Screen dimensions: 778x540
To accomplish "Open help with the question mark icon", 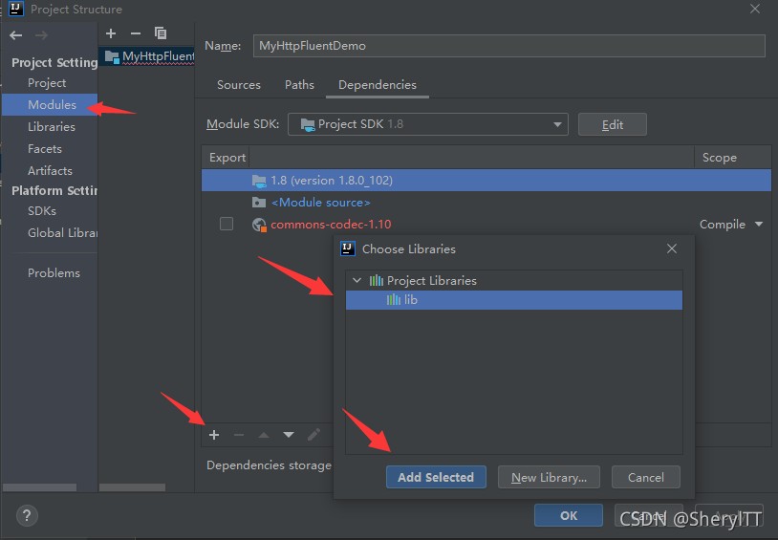I will tap(27, 515).
